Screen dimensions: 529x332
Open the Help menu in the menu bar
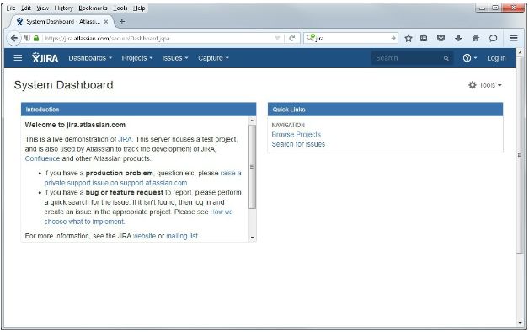(139, 8)
